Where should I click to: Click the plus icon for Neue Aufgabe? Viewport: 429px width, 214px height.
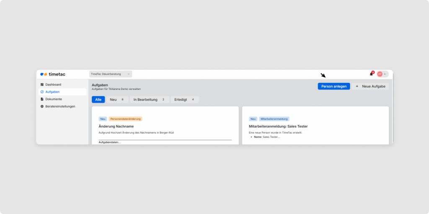coord(357,86)
